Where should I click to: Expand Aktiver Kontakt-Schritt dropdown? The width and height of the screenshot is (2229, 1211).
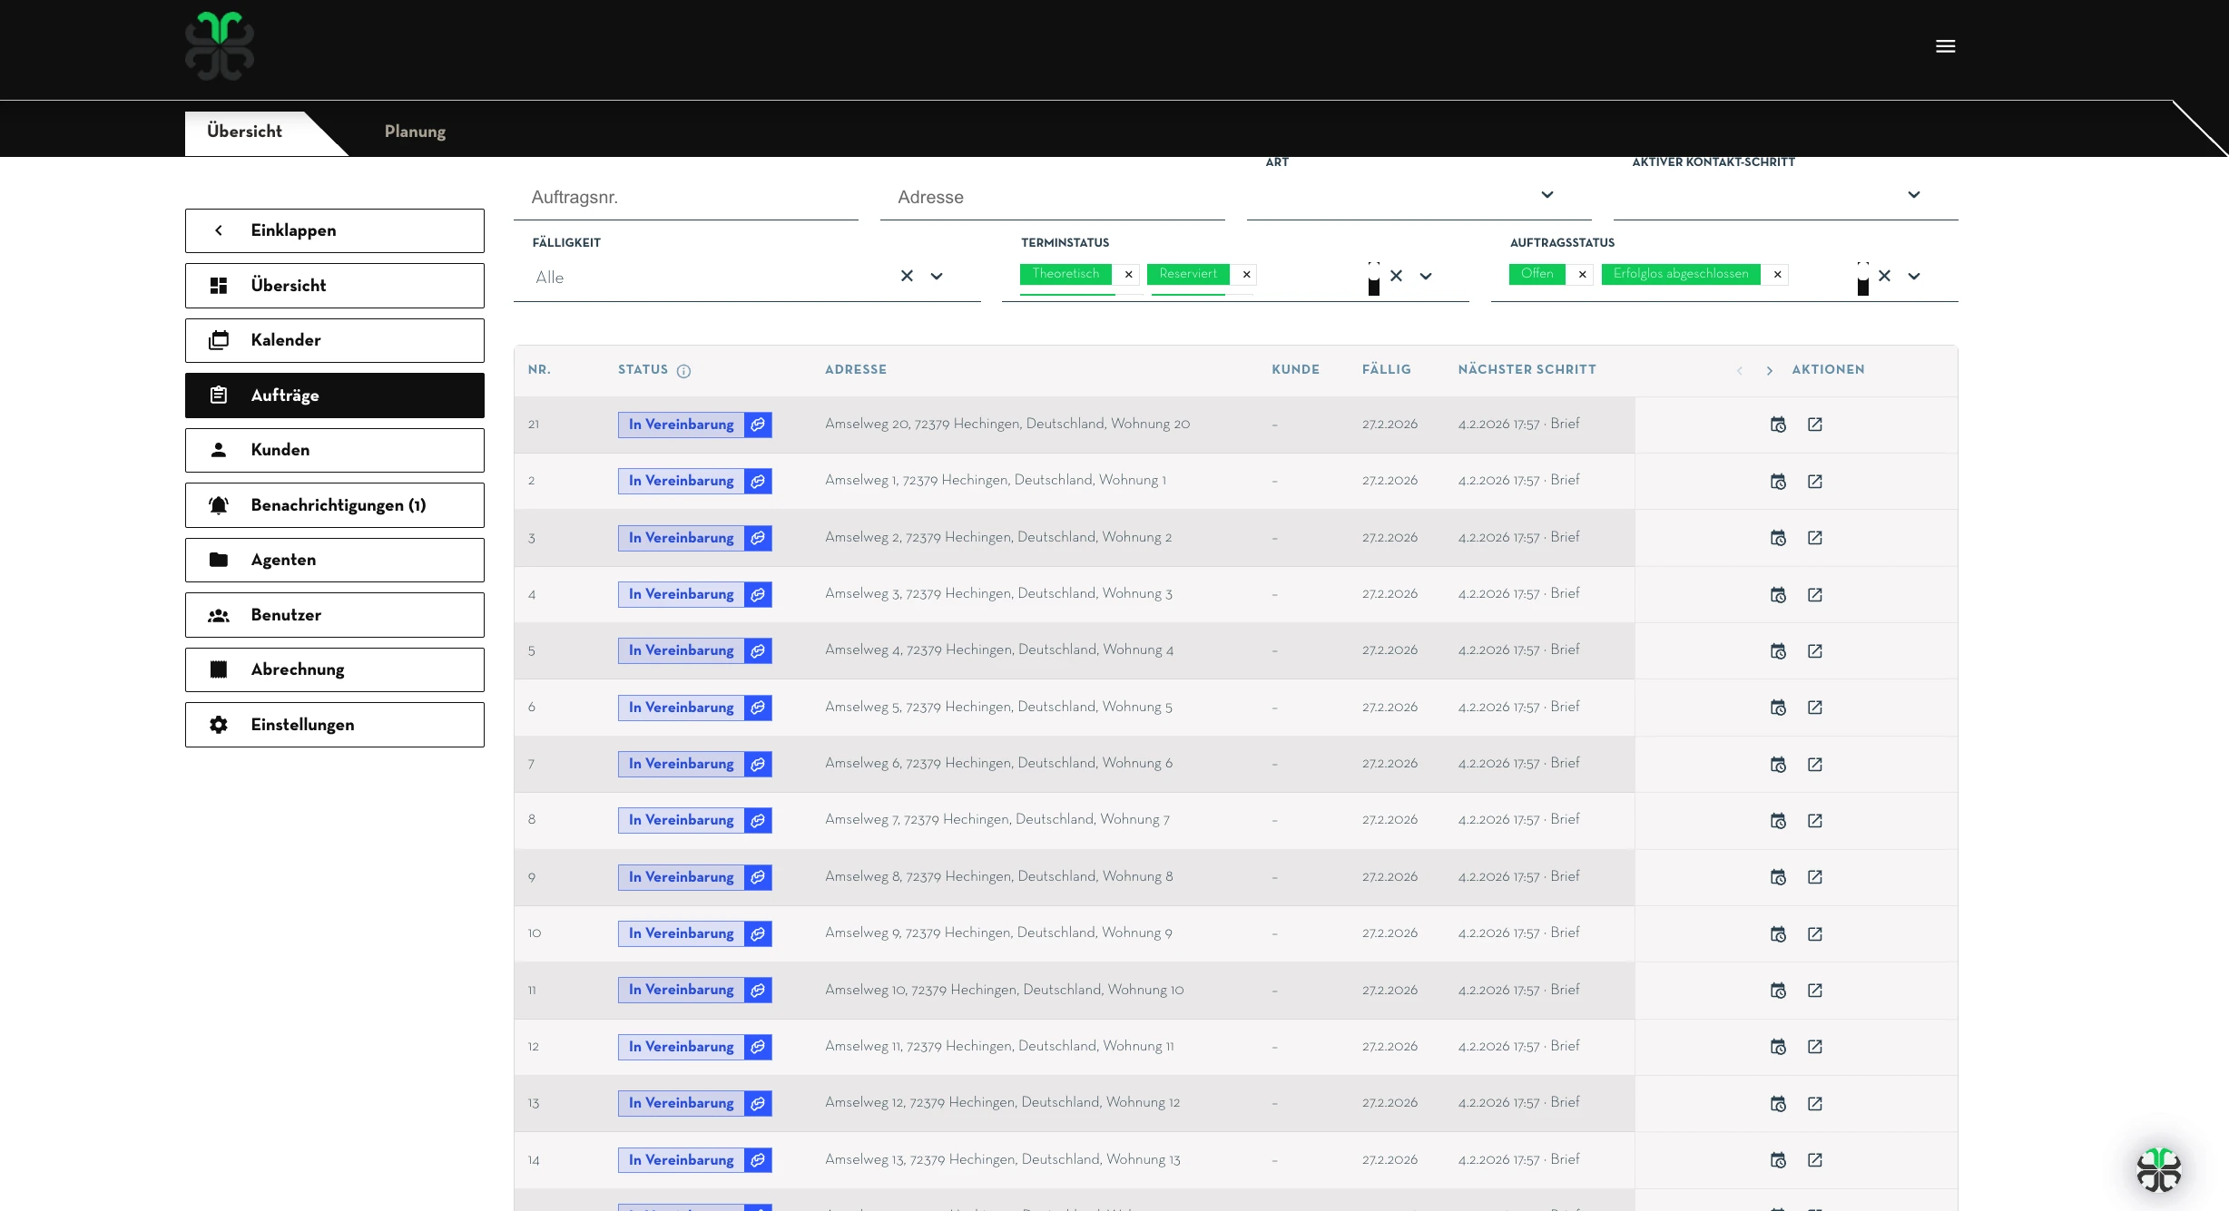[x=1913, y=195]
